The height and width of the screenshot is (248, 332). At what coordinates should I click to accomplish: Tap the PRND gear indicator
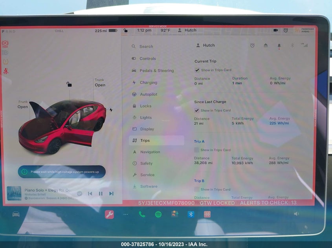[9, 31]
